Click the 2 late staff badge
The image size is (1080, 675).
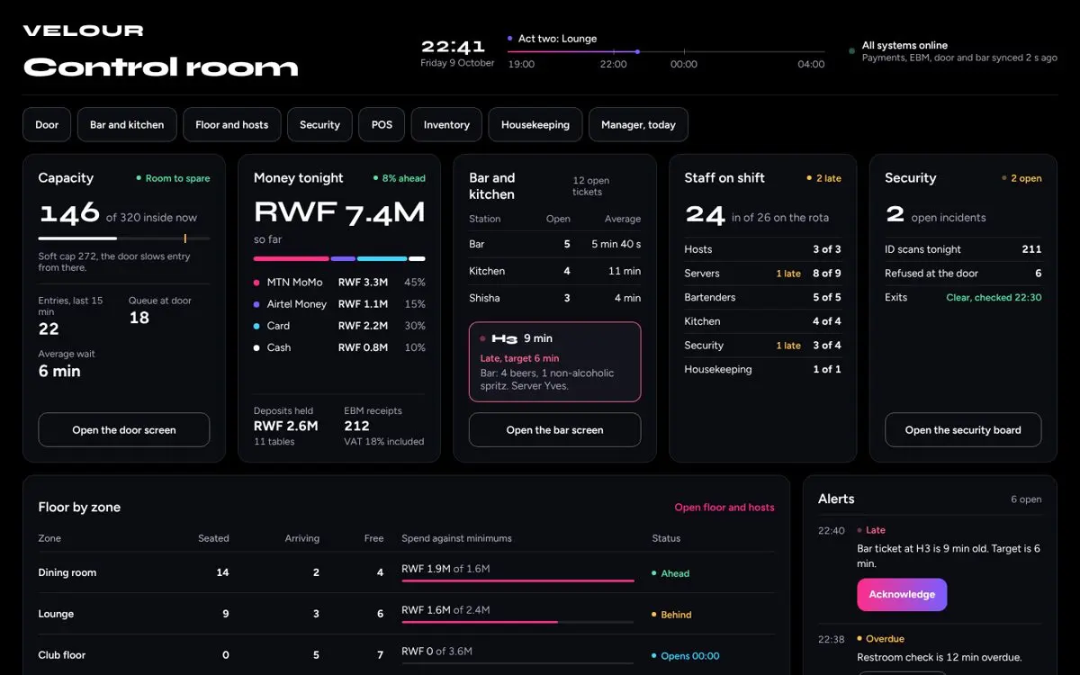(x=824, y=178)
